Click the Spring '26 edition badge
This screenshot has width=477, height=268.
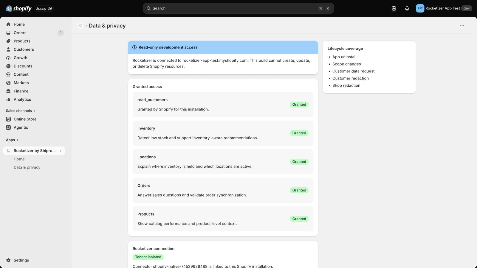pos(44,8)
